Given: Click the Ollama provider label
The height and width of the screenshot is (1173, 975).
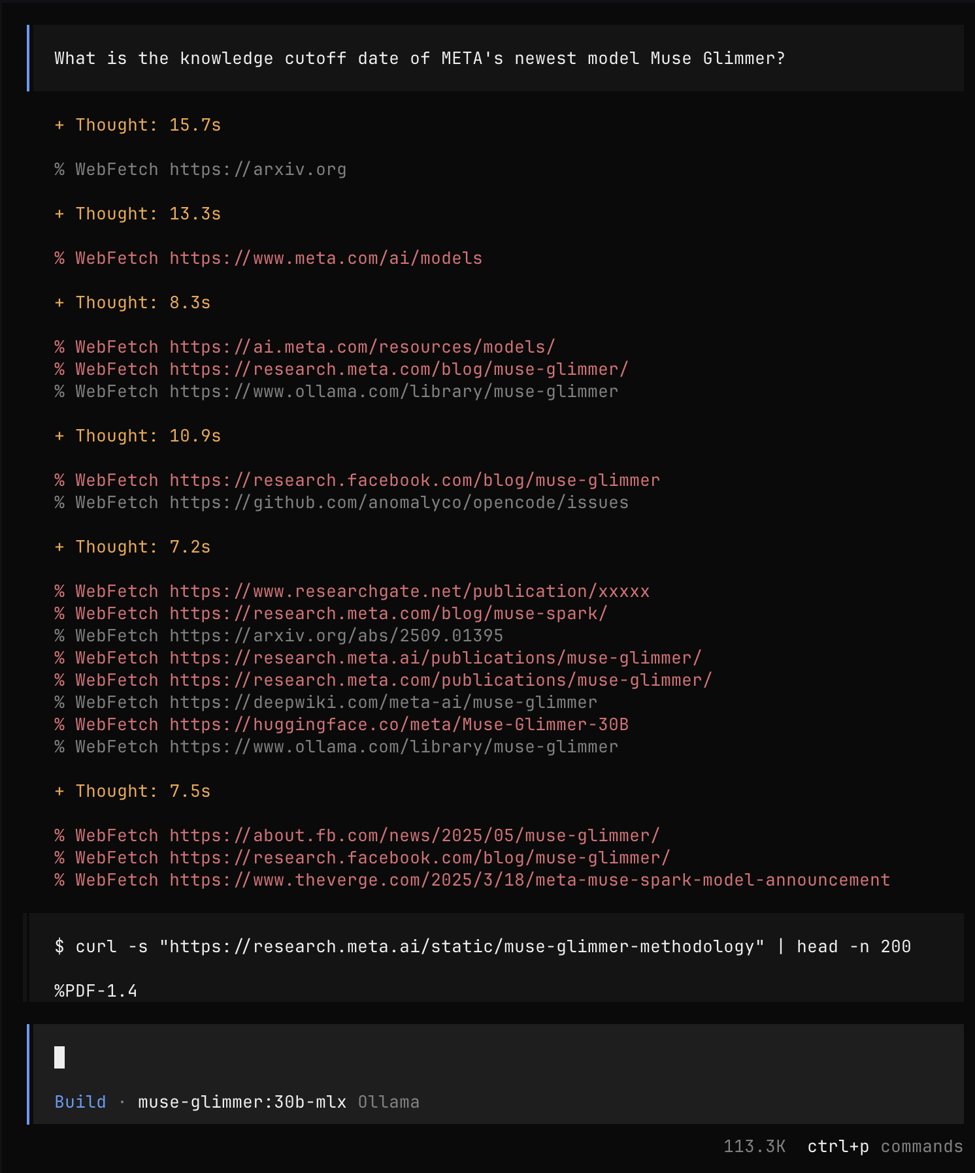Looking at the screenshot, I should click(x=389, y=1102).
